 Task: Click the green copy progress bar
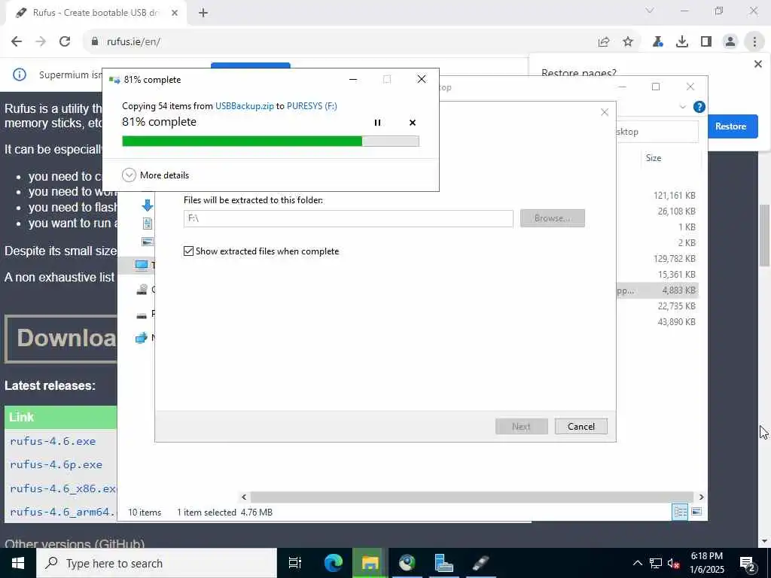point(270,141)
